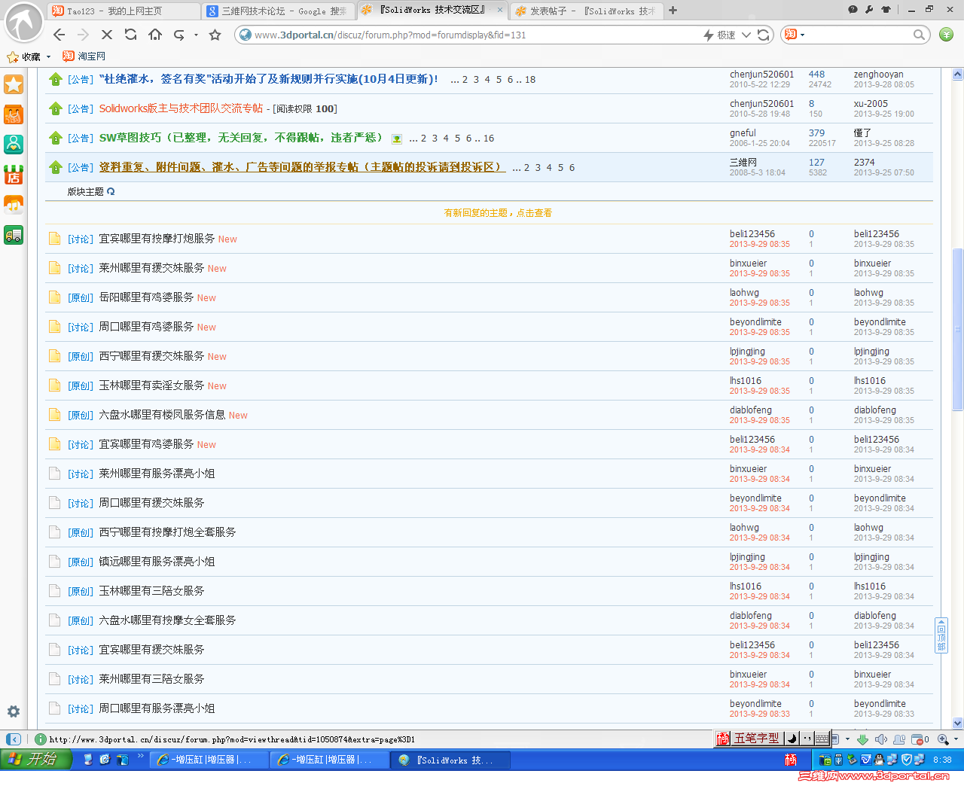
Task: Switch to the 三维网技术论坛 Google search tab
Action: [278, 11]
